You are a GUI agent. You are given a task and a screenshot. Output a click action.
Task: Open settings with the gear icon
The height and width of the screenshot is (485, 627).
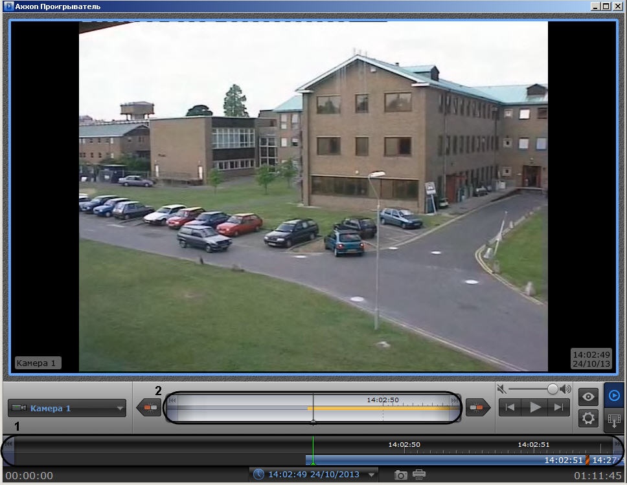588,418
